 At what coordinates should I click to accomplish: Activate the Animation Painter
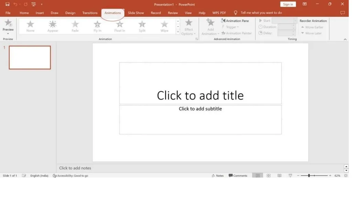pyautogui.click(x=236, y=33)
